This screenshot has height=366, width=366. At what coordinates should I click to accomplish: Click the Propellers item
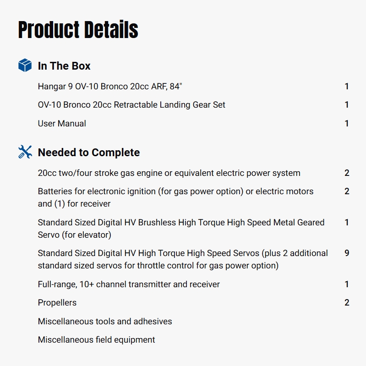[x=57, y=303]
